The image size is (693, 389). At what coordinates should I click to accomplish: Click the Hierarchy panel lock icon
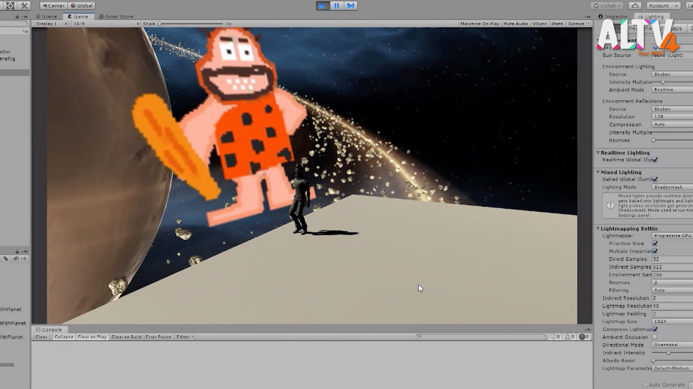(17, 16)
